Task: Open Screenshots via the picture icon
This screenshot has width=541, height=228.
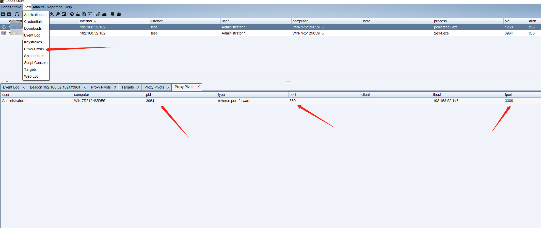Action: pyautogui.click(x=64, y=14)
